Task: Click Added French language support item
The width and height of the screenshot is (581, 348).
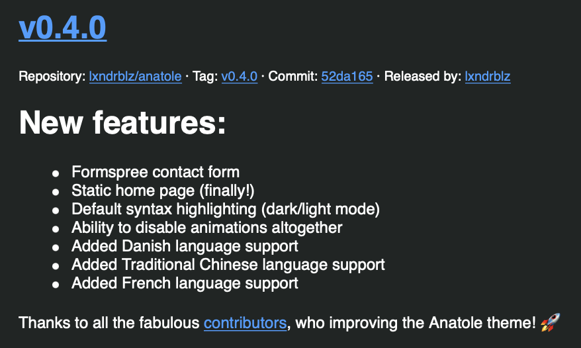Action: 185,283
